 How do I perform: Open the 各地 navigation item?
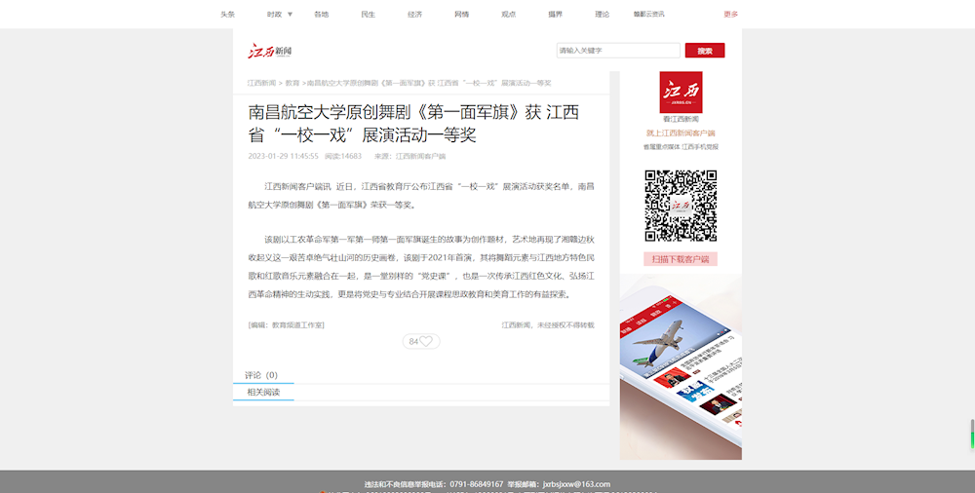pyautogui.click(x=321, y=15)
